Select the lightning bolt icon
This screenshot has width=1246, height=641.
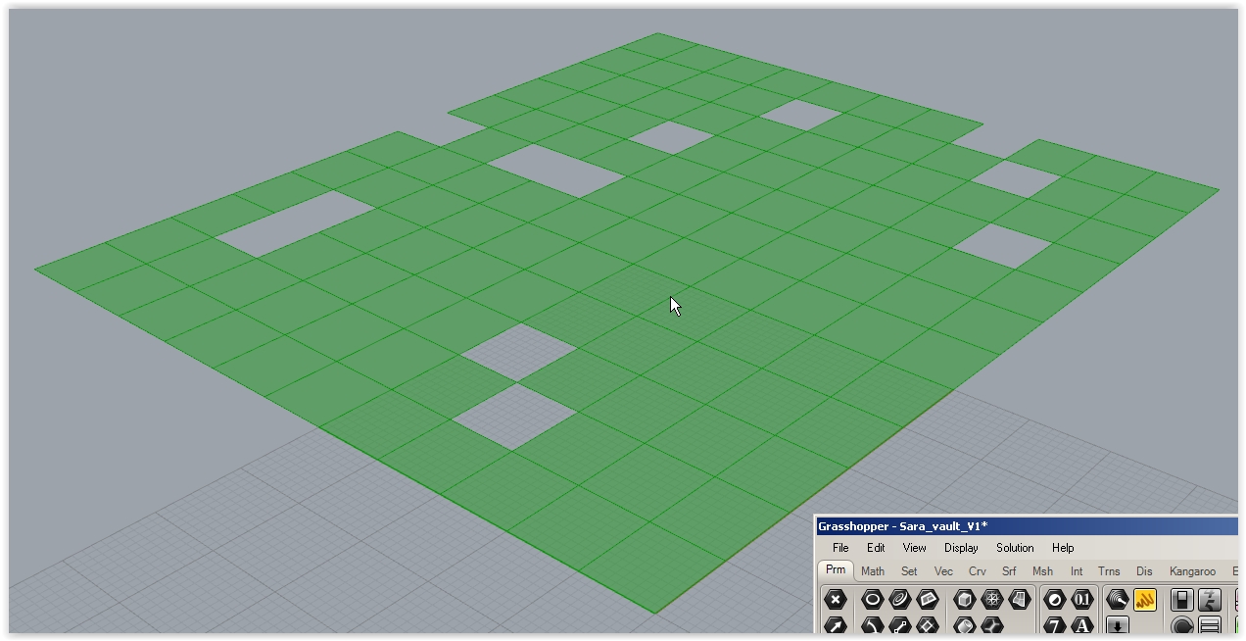(1210, 599)
